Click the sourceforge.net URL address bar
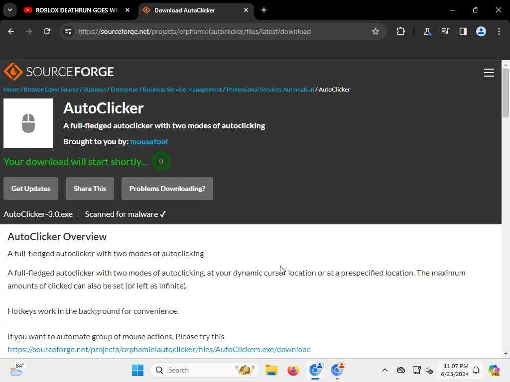 pos(195,31)
